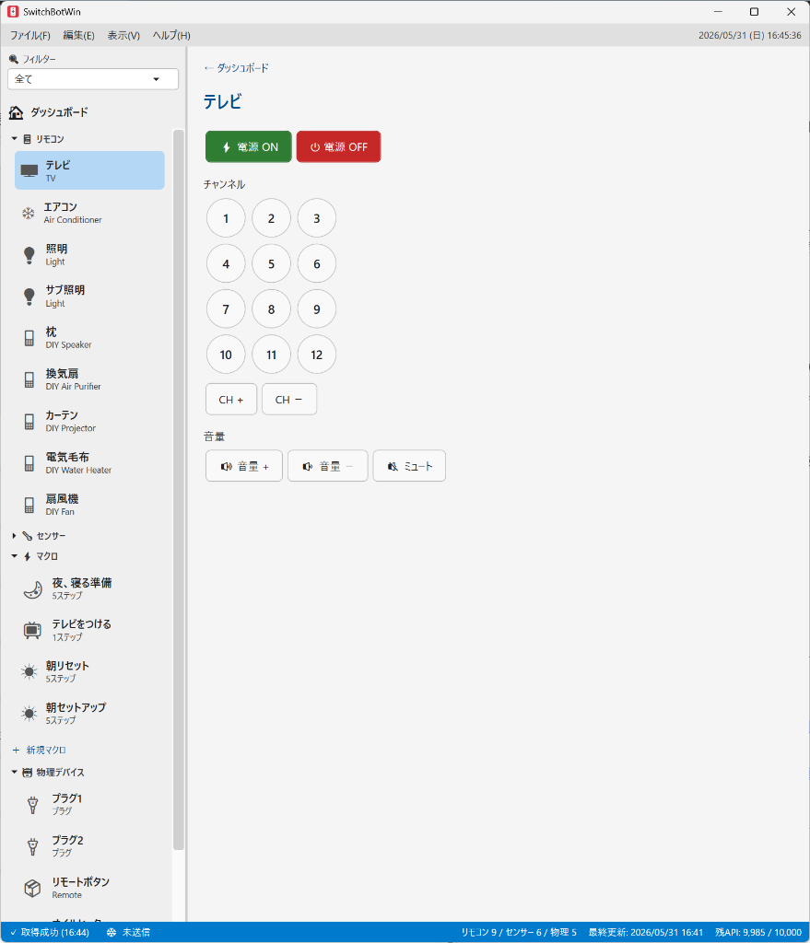Image resolution: width=810 pixels, height=943 pixels.
Task: Collapse the マクロ section
Action: (x=15, y=556)
